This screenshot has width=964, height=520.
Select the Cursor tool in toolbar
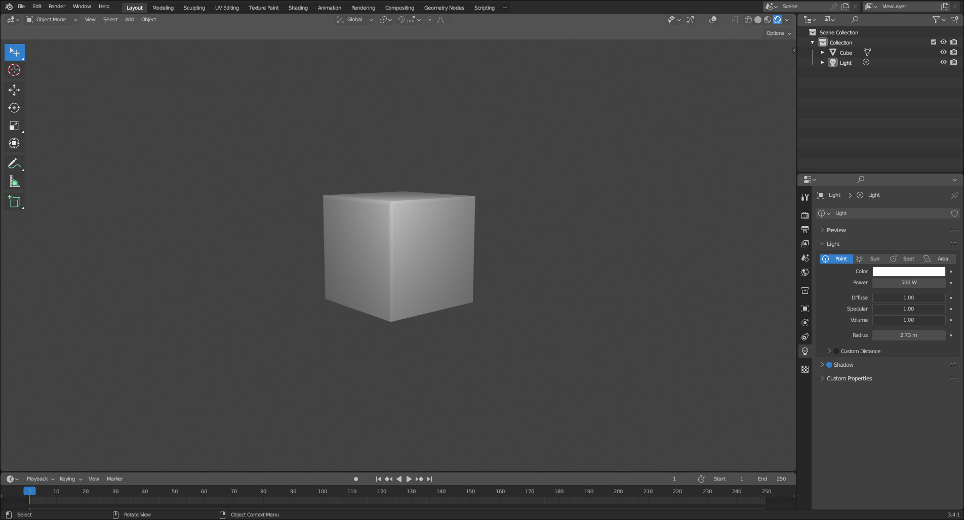14,70
